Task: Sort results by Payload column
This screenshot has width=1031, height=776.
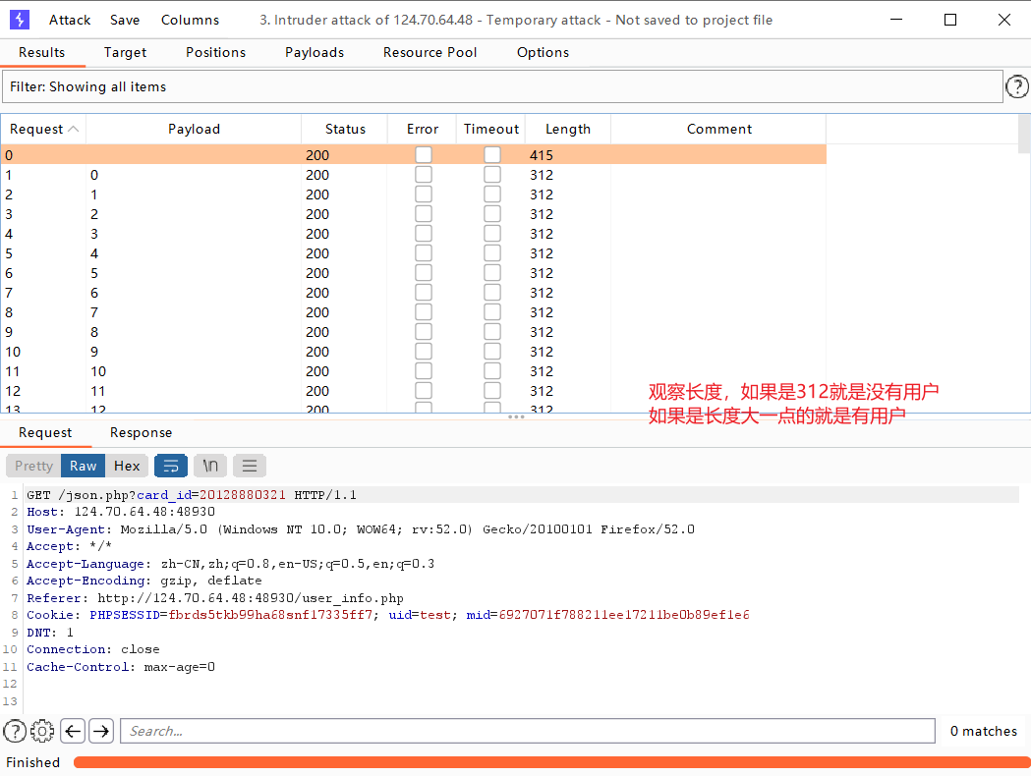Action: coord(194,129)
